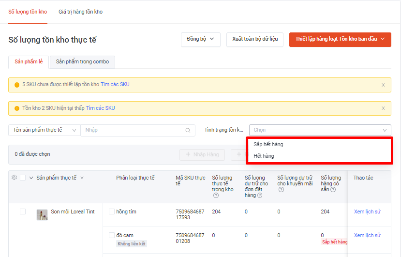
Task: Click help icon beside Số lượng hàng có sẵn
Action: [333, 190]
